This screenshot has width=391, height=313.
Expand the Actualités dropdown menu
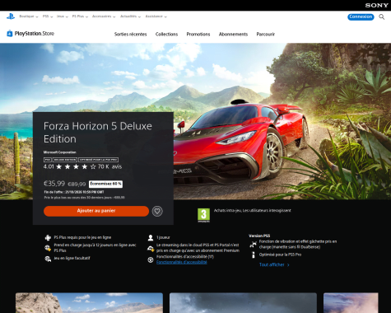coord(130,16)
